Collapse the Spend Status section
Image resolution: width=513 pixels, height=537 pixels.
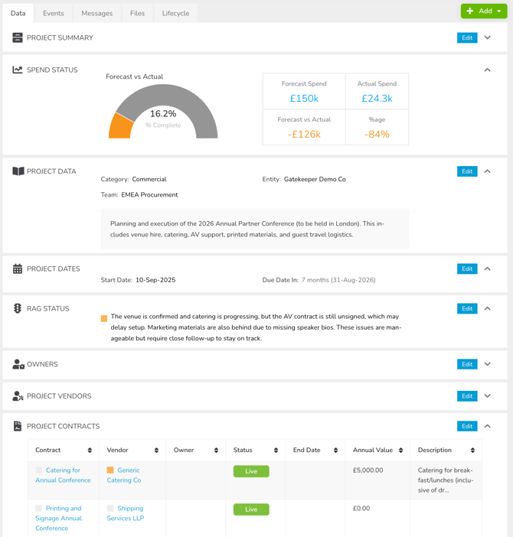(x=487, y=70)
